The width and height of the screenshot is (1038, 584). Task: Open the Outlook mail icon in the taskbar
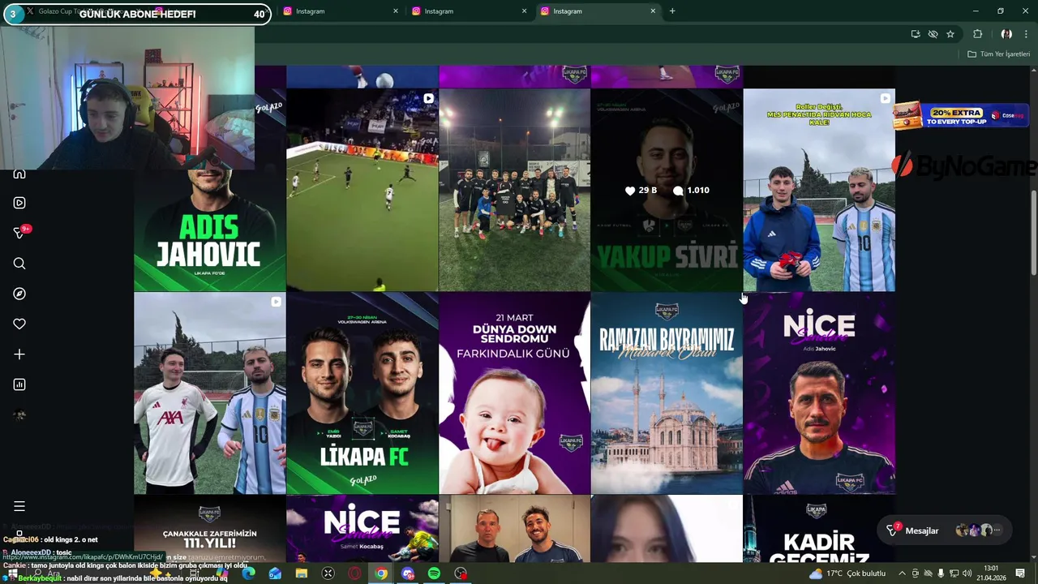click(x=275, y=573)
